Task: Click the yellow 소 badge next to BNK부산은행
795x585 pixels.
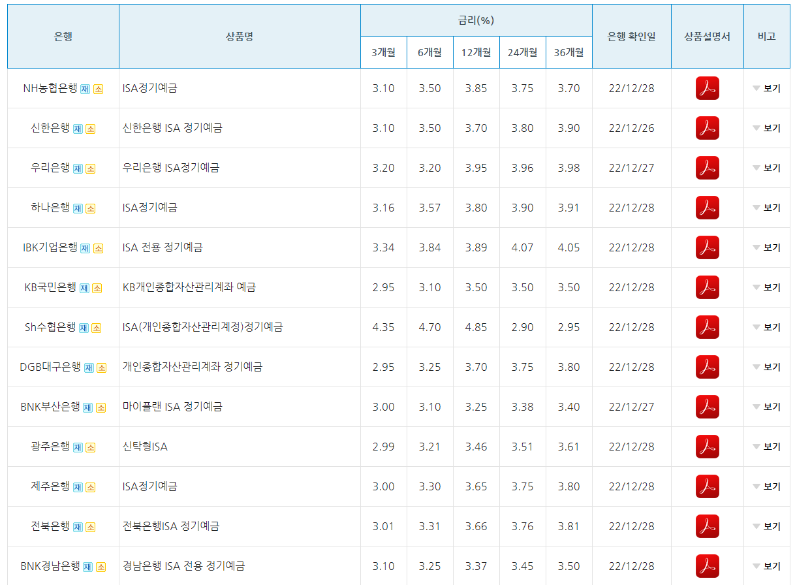Action: click(x=101, y=408)
